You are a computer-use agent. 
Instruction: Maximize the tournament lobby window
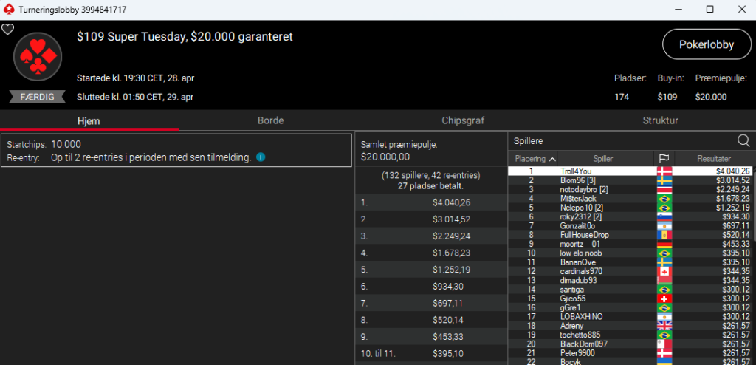click(x=709, y=9)
